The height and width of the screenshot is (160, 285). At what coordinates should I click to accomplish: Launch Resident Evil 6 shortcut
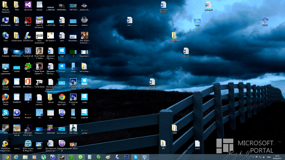coord(28,128)
